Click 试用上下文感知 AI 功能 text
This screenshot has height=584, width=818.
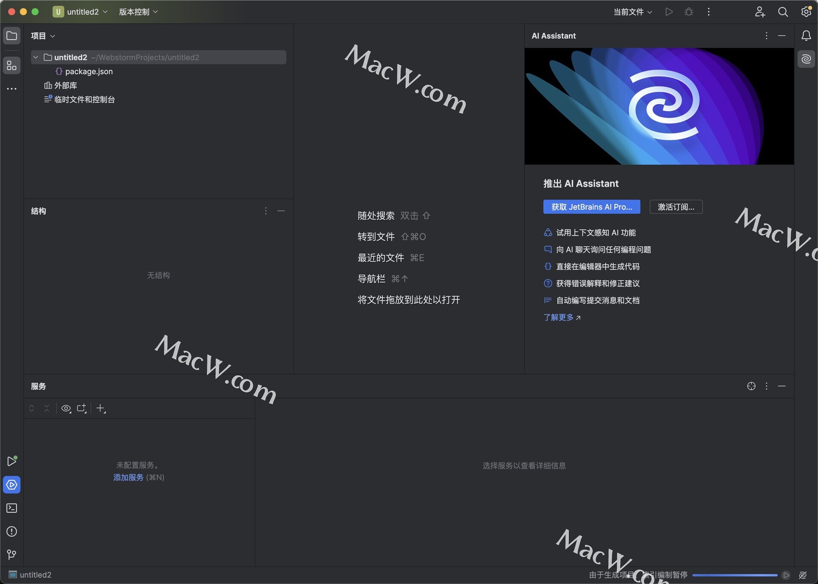click(x=596, y=233)
